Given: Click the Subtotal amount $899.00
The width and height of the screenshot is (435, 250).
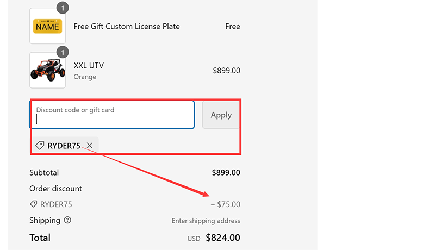Looking at the screenshot, I should coord(226,173).
